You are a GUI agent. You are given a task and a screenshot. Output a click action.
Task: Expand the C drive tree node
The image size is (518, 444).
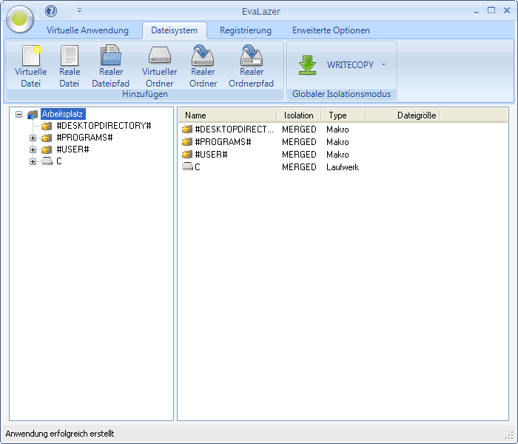point(33,161)
